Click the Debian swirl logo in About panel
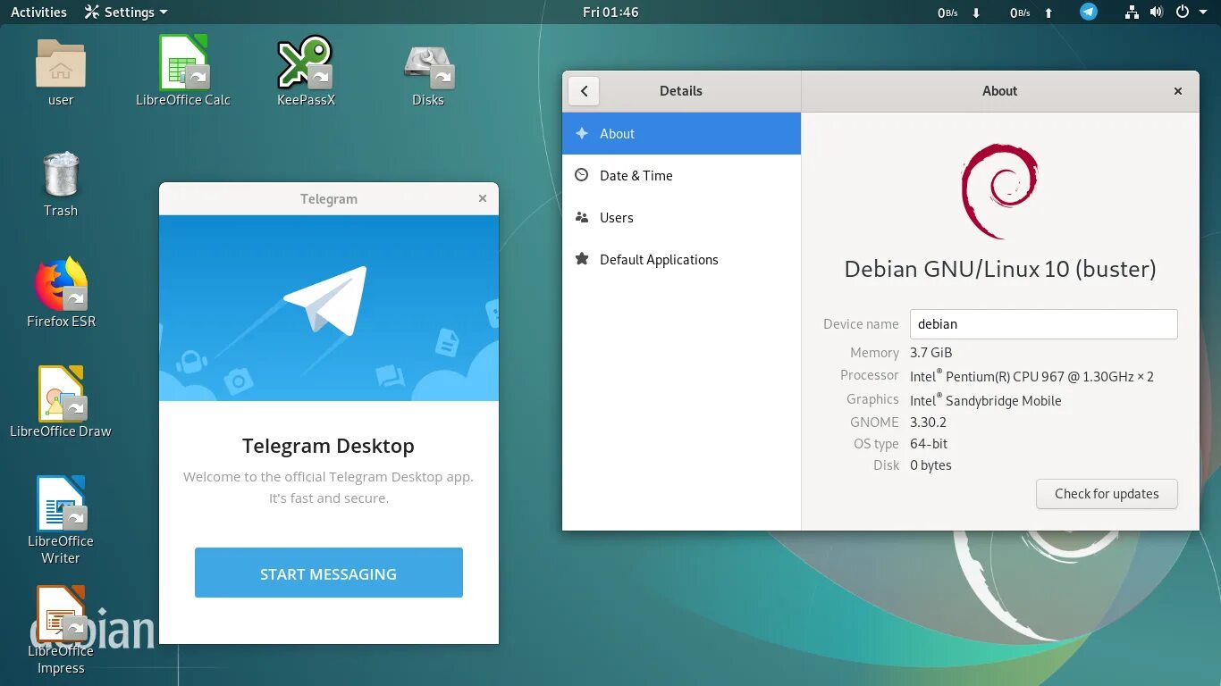Viewport: 1221px width, 686px height. (999, 192)
